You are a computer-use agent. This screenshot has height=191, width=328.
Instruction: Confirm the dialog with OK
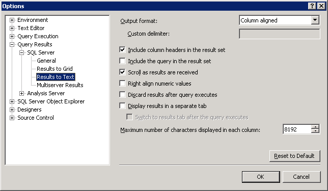pyautogui.click(x=261, y=177)
